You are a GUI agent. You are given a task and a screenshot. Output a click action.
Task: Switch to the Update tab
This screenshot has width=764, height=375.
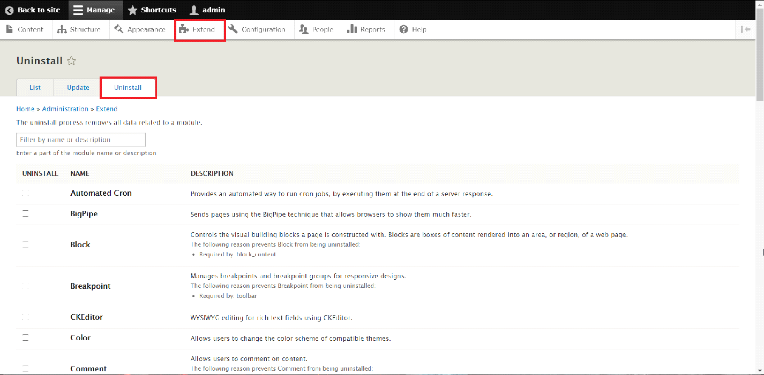click(78, 88)
